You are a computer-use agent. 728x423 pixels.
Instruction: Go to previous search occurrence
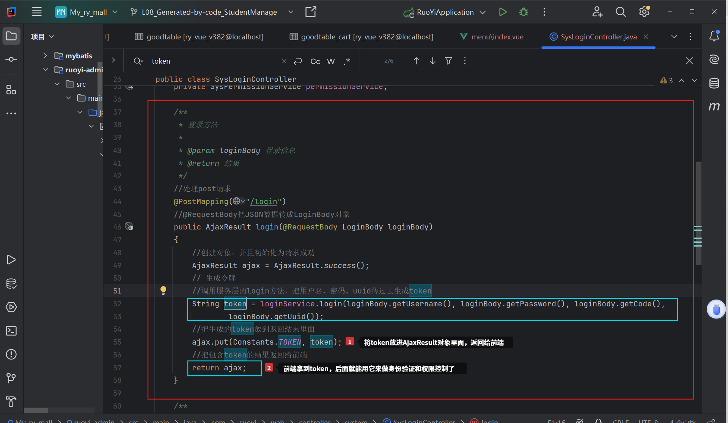[416, 61]
